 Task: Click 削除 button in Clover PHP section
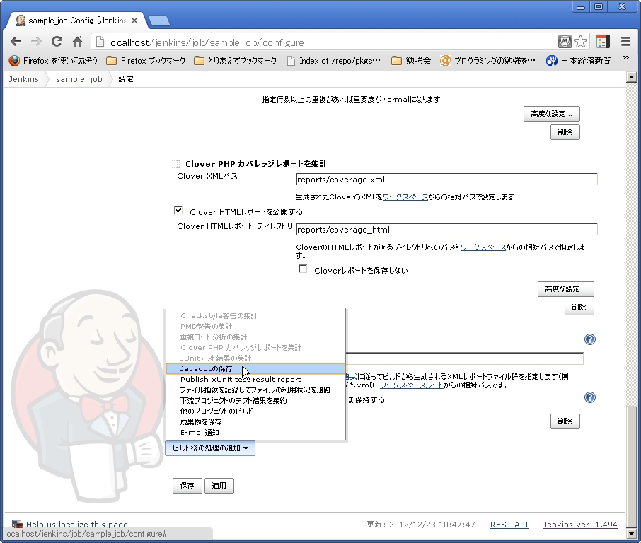pos(579,308)
